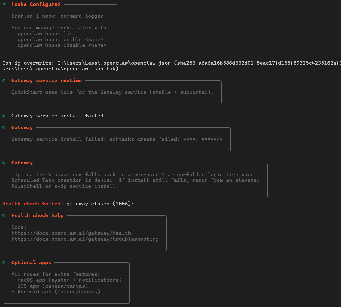This screenshot has width=341, height=307.
Task: Click the diamond marker beside Gateway service runtime
Action: click(4, 80)
